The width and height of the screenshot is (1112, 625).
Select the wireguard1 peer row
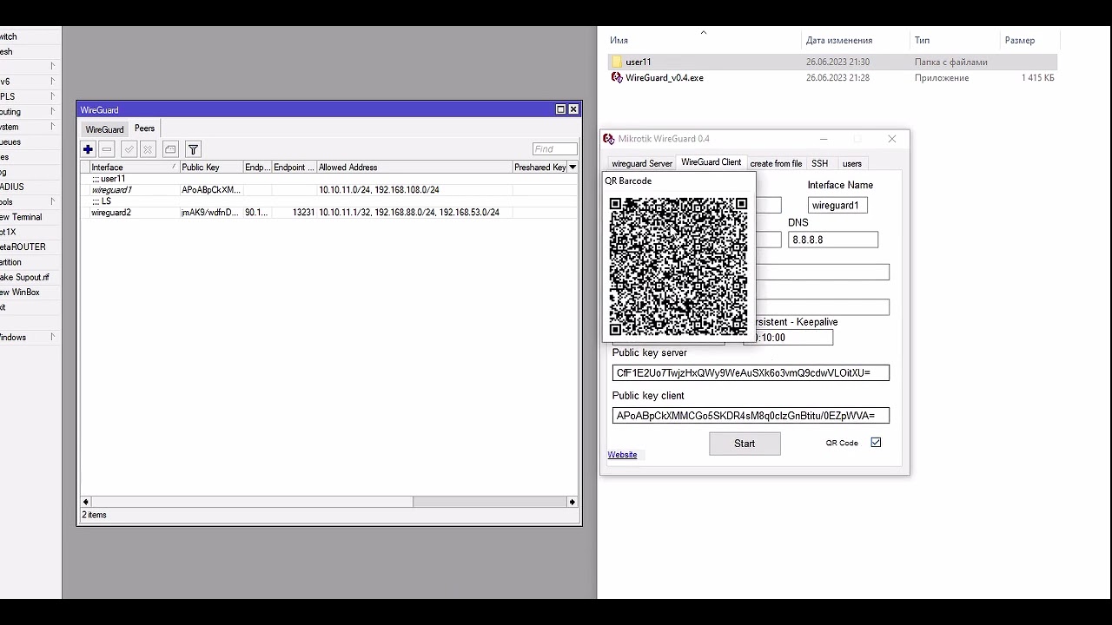[x=329, y=190]
